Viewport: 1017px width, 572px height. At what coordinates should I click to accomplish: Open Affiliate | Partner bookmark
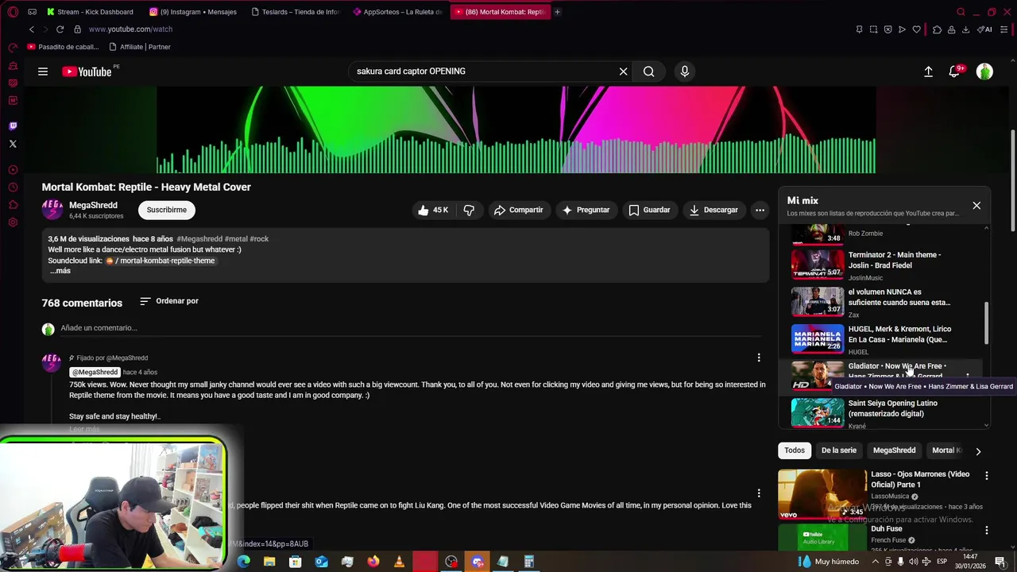click(140, 47)
